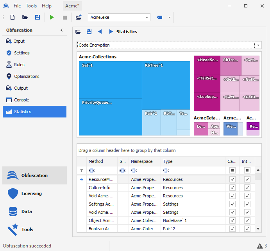
Task: Click the filter funnel icon in grid
Action: 82,170
